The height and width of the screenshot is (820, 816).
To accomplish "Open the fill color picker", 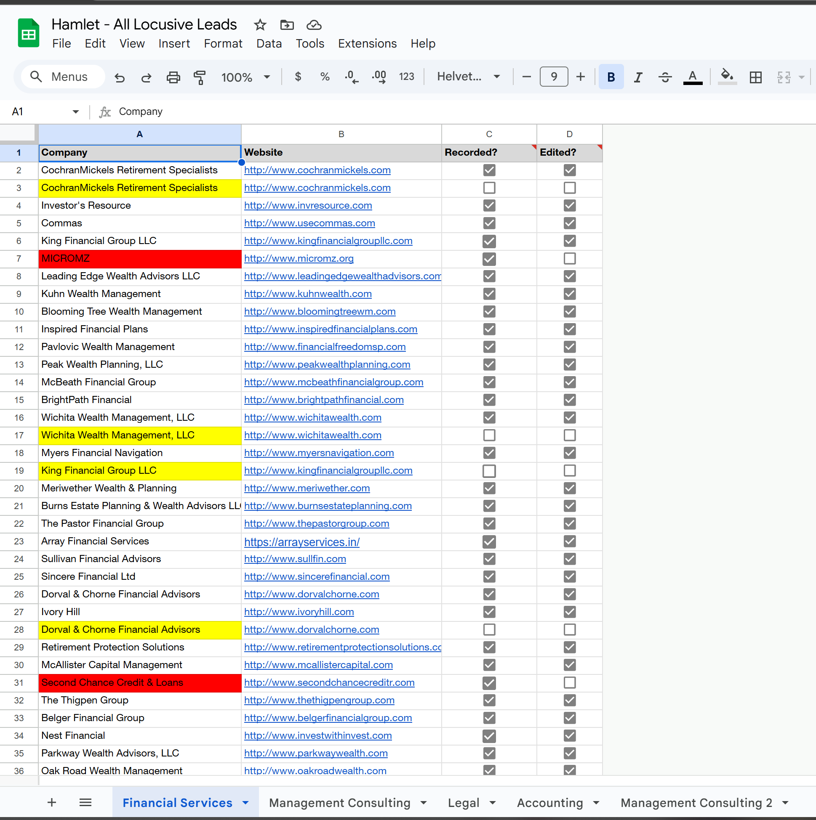I will [x=727, y=77].
